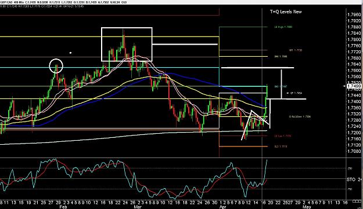This screenshot has height=209, width=363.
Task: Click the 1.7200 price axis label
Action: click(x=354, y=133)
